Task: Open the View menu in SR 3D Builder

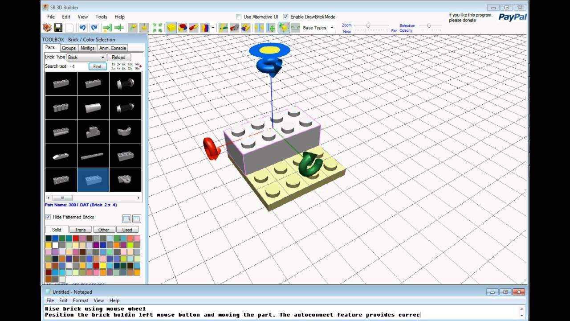Action: click(83, 16)
